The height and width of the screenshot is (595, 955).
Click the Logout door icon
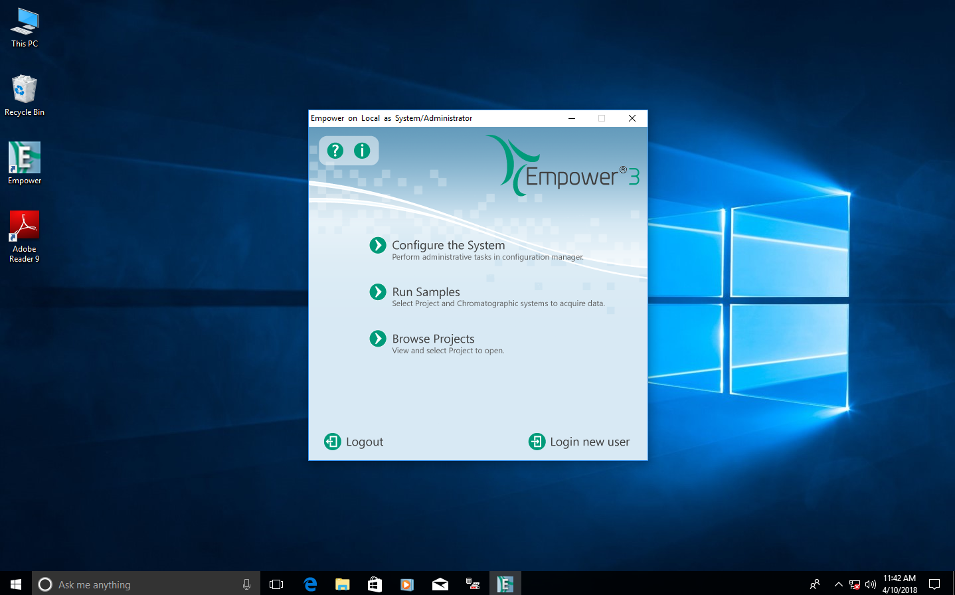333,442
